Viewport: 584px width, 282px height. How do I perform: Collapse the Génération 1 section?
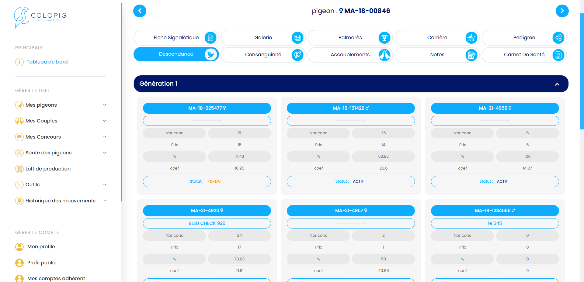coord(557,84)
